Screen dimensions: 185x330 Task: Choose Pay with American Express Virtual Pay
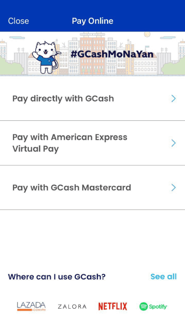pyautogui.click(x=92, y=143)
